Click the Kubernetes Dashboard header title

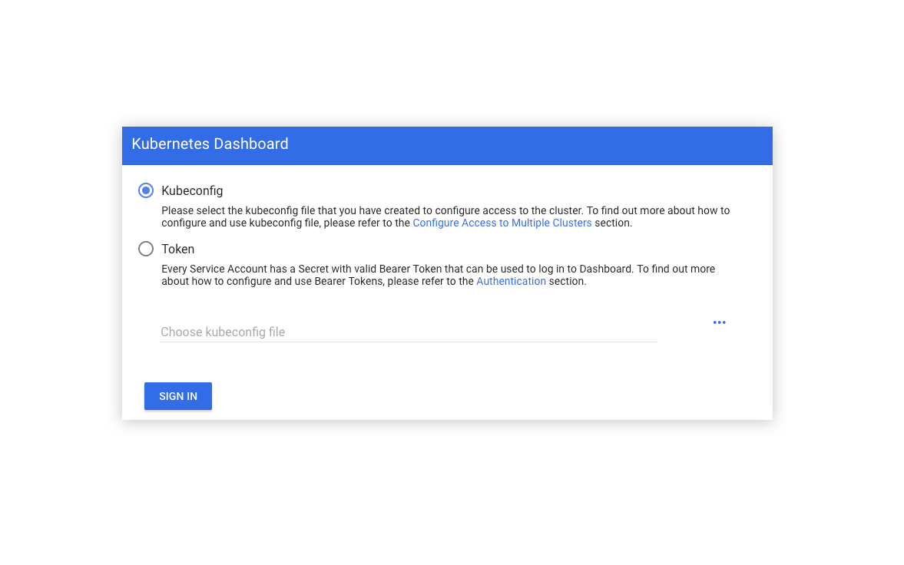click(x=210, y=144)
